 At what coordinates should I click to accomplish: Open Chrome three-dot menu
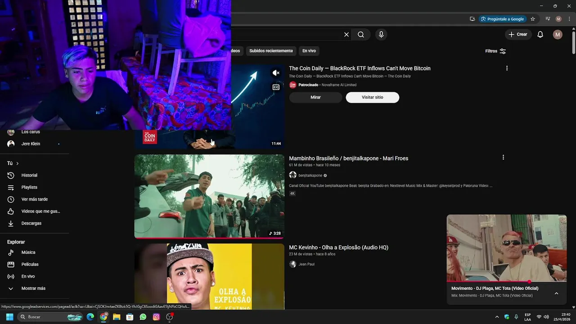pos(569,19)
